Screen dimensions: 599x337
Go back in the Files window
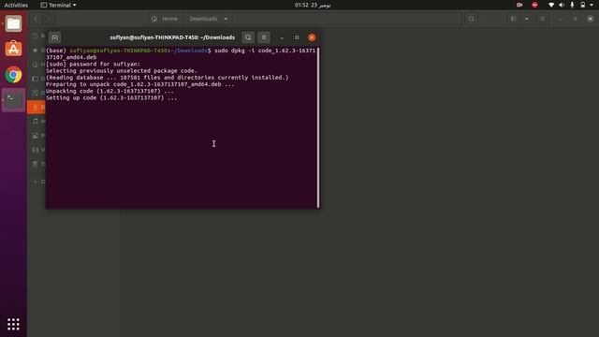[36, 19]
